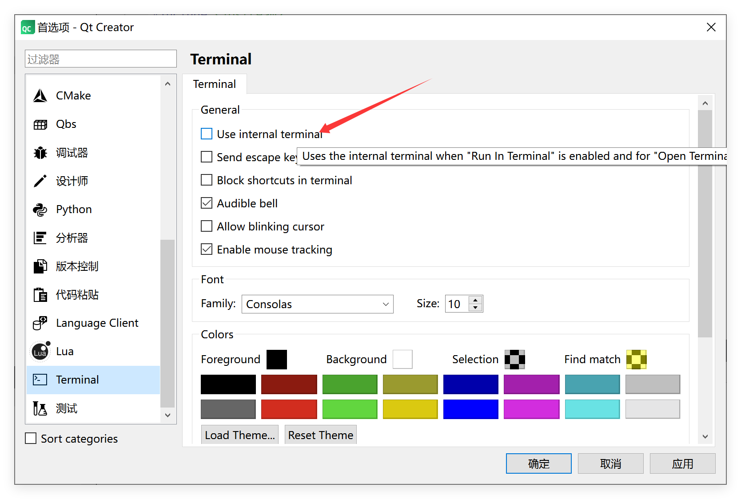This screenshot has width=741, height=499.
Task: Click the bug icon for 调试器
Action: click(40, 153)
